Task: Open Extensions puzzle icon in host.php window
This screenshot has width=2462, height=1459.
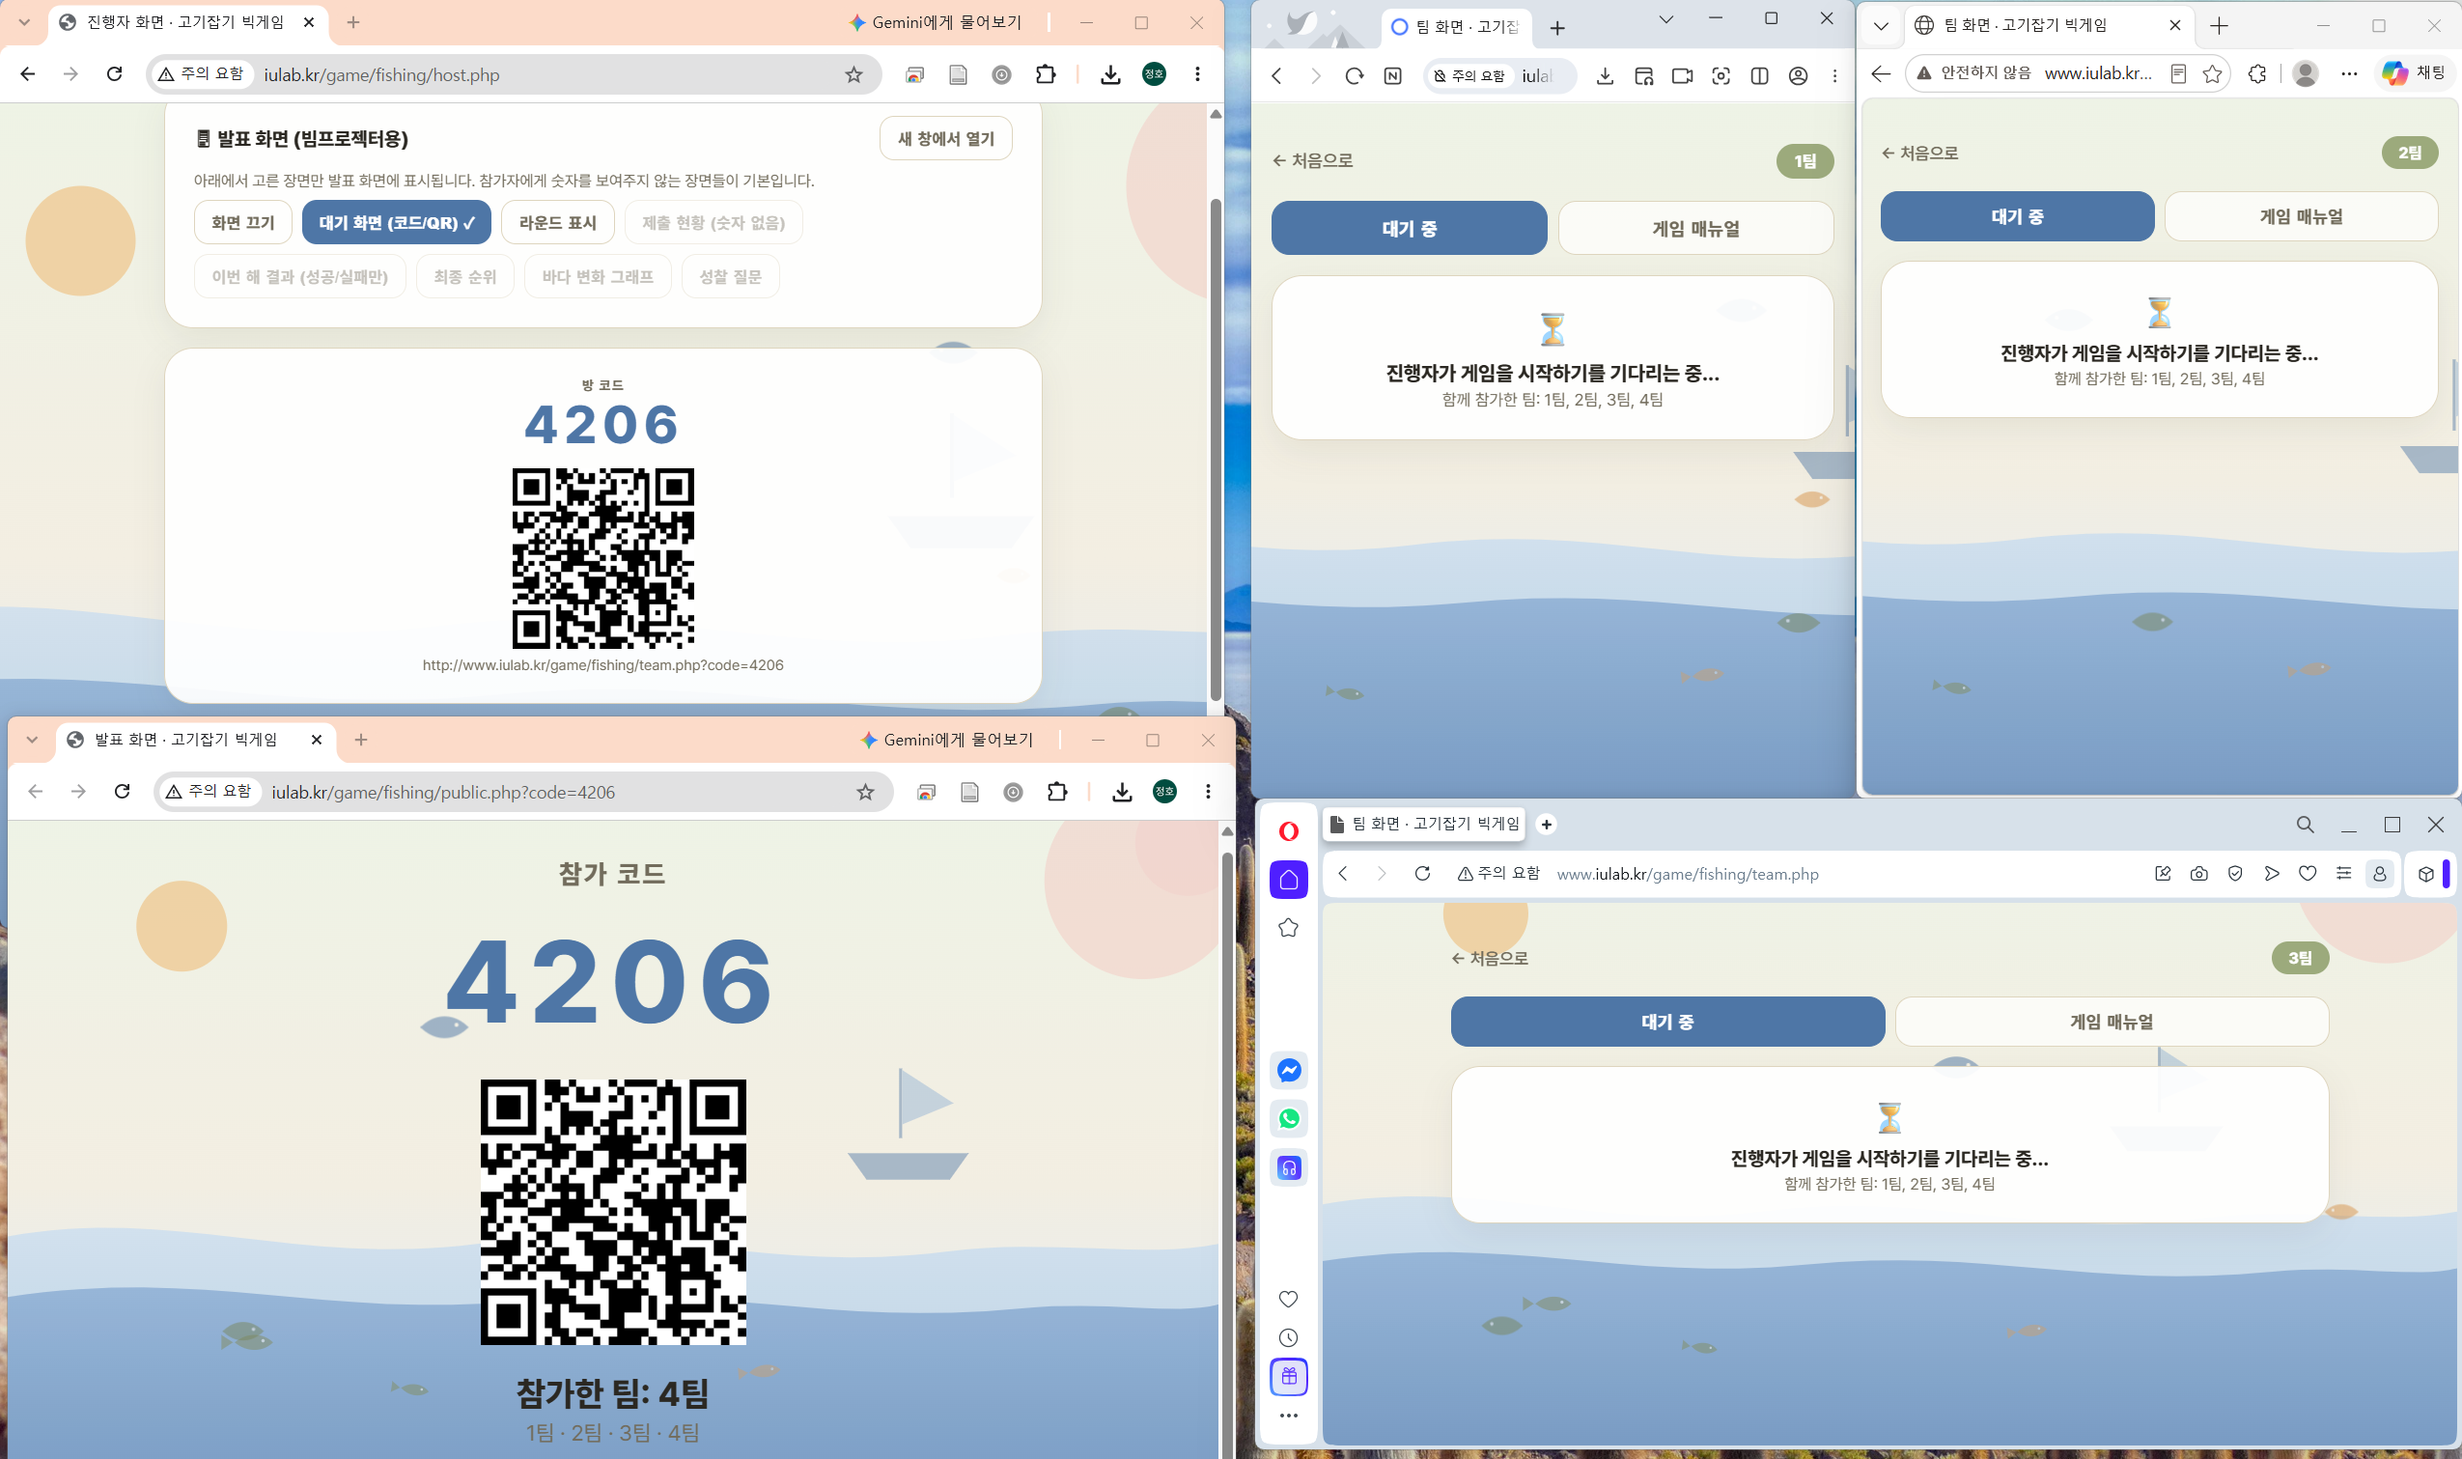Action: coord(1046,74)
